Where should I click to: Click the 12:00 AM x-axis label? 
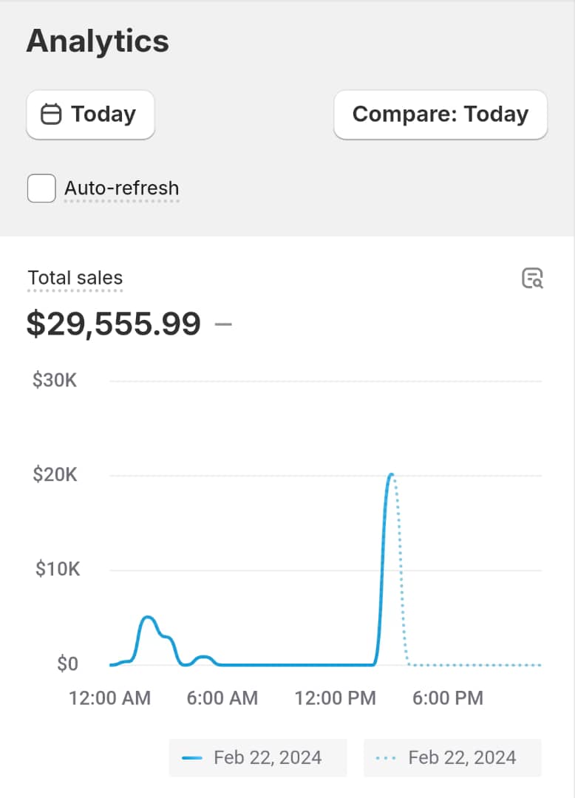pyautogui.click(x=109, y=698)
